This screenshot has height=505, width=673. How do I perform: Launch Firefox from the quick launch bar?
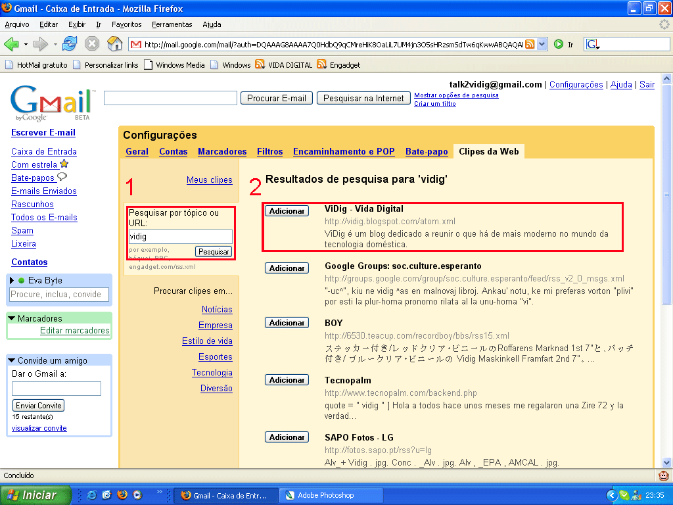(x=122, y=495)
